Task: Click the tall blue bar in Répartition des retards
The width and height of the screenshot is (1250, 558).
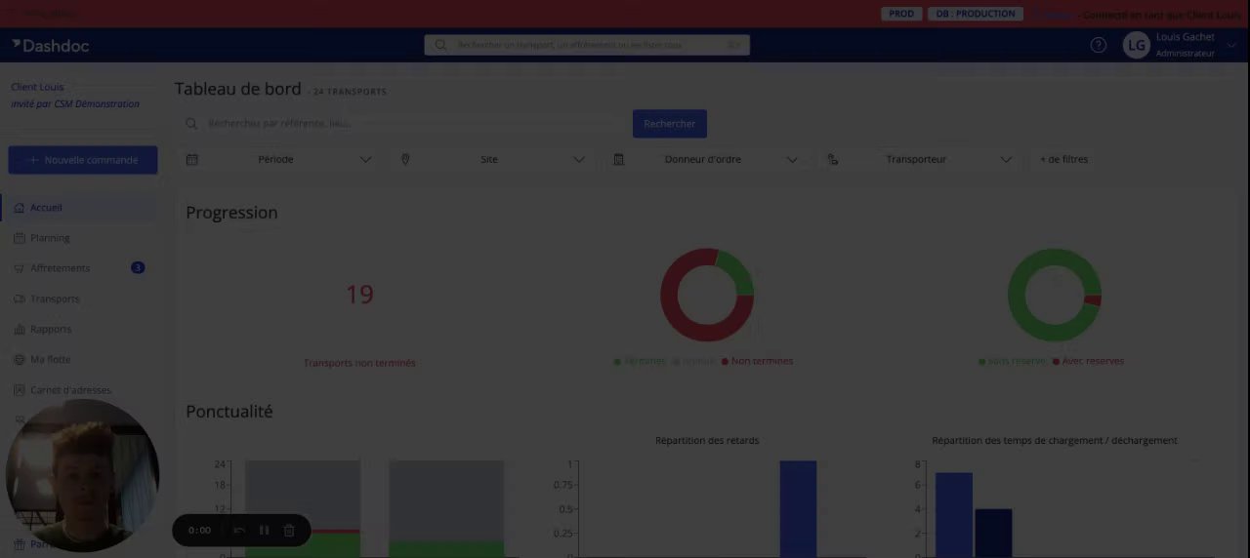Action: click(798, 509)
